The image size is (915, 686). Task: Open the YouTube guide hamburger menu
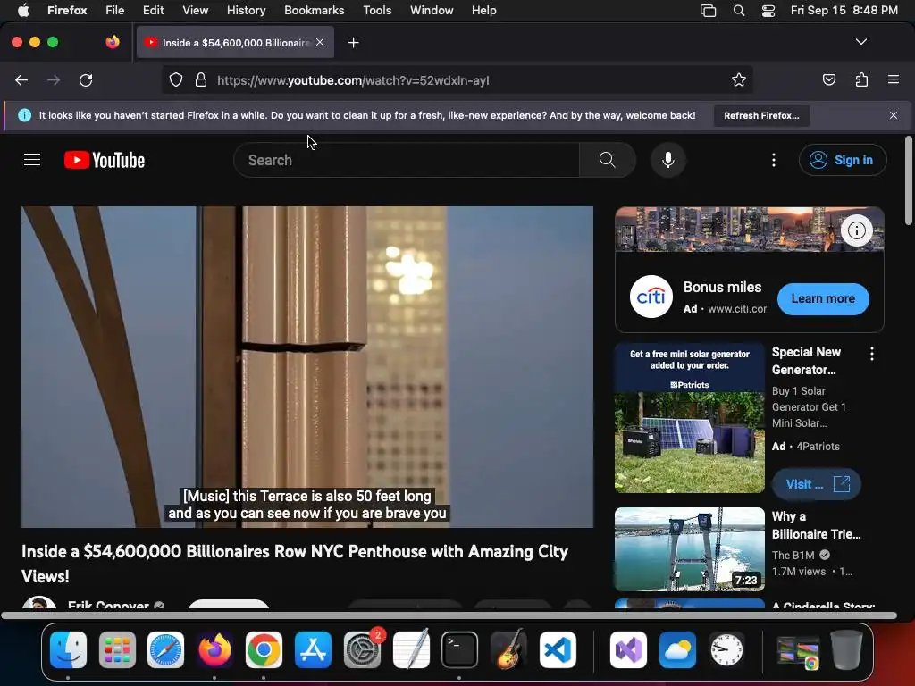[32, 160]
